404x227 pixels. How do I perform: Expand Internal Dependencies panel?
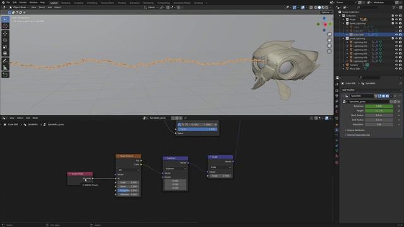[359, 135]
